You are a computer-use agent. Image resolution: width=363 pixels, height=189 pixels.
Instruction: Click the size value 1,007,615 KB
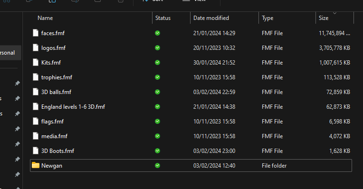[334, 63]
